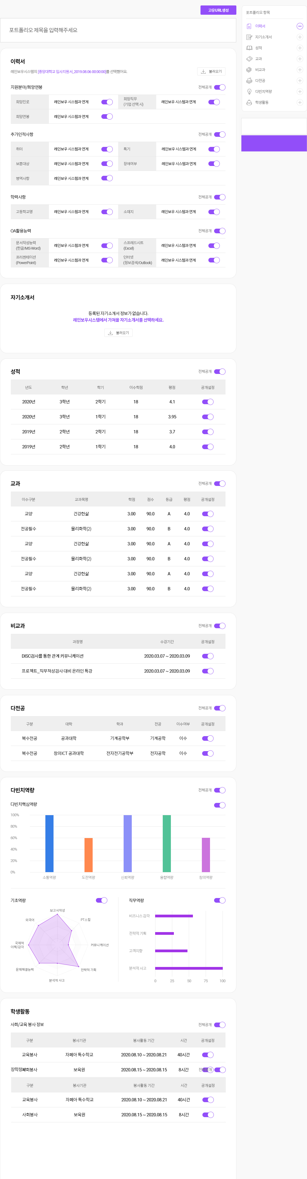Click the portfolio title input field

coord(118,30)
